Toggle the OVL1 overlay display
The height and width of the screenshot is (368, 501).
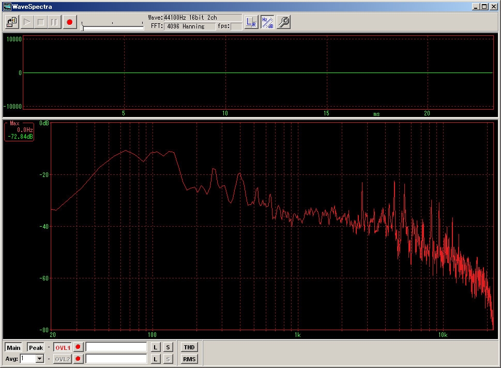coord(63,347)
